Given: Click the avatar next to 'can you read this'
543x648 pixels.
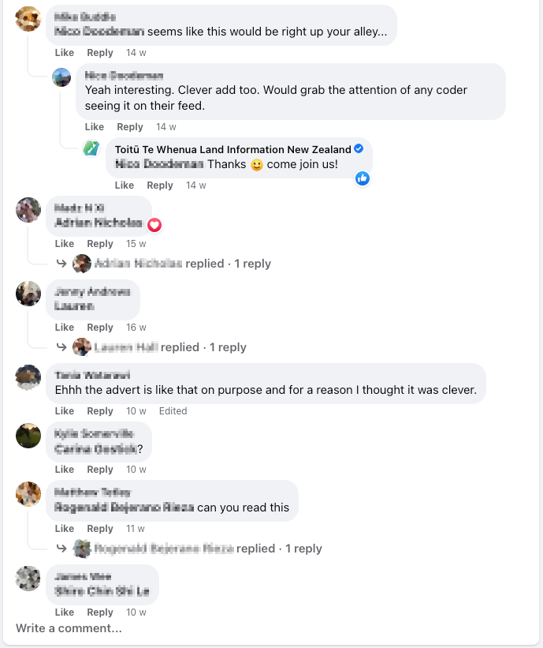Looking at the screenshot, I should pyautogui.click(x=28, y=495).
